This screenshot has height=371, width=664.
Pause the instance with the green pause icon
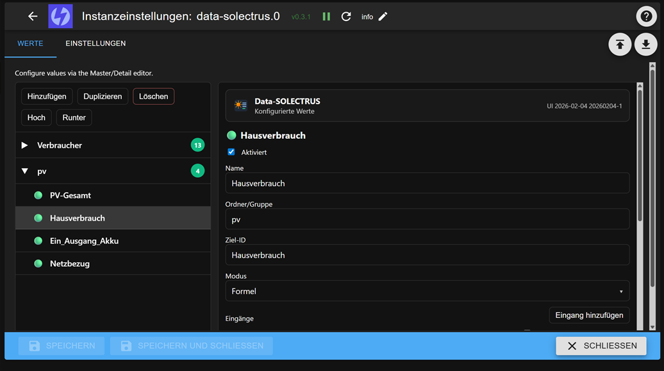pos(326,17)
